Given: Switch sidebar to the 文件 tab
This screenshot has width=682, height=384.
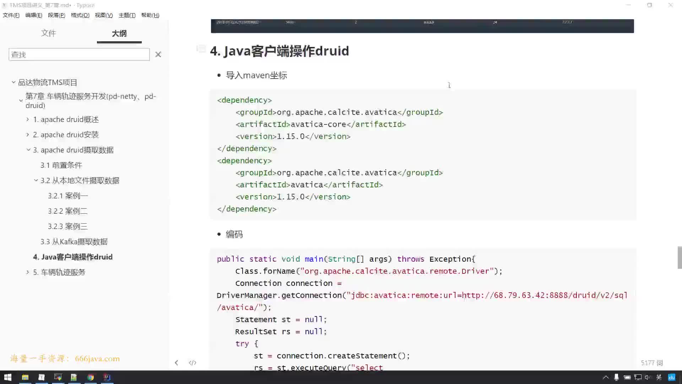Looking at the screenshot, I should (49, 33).
